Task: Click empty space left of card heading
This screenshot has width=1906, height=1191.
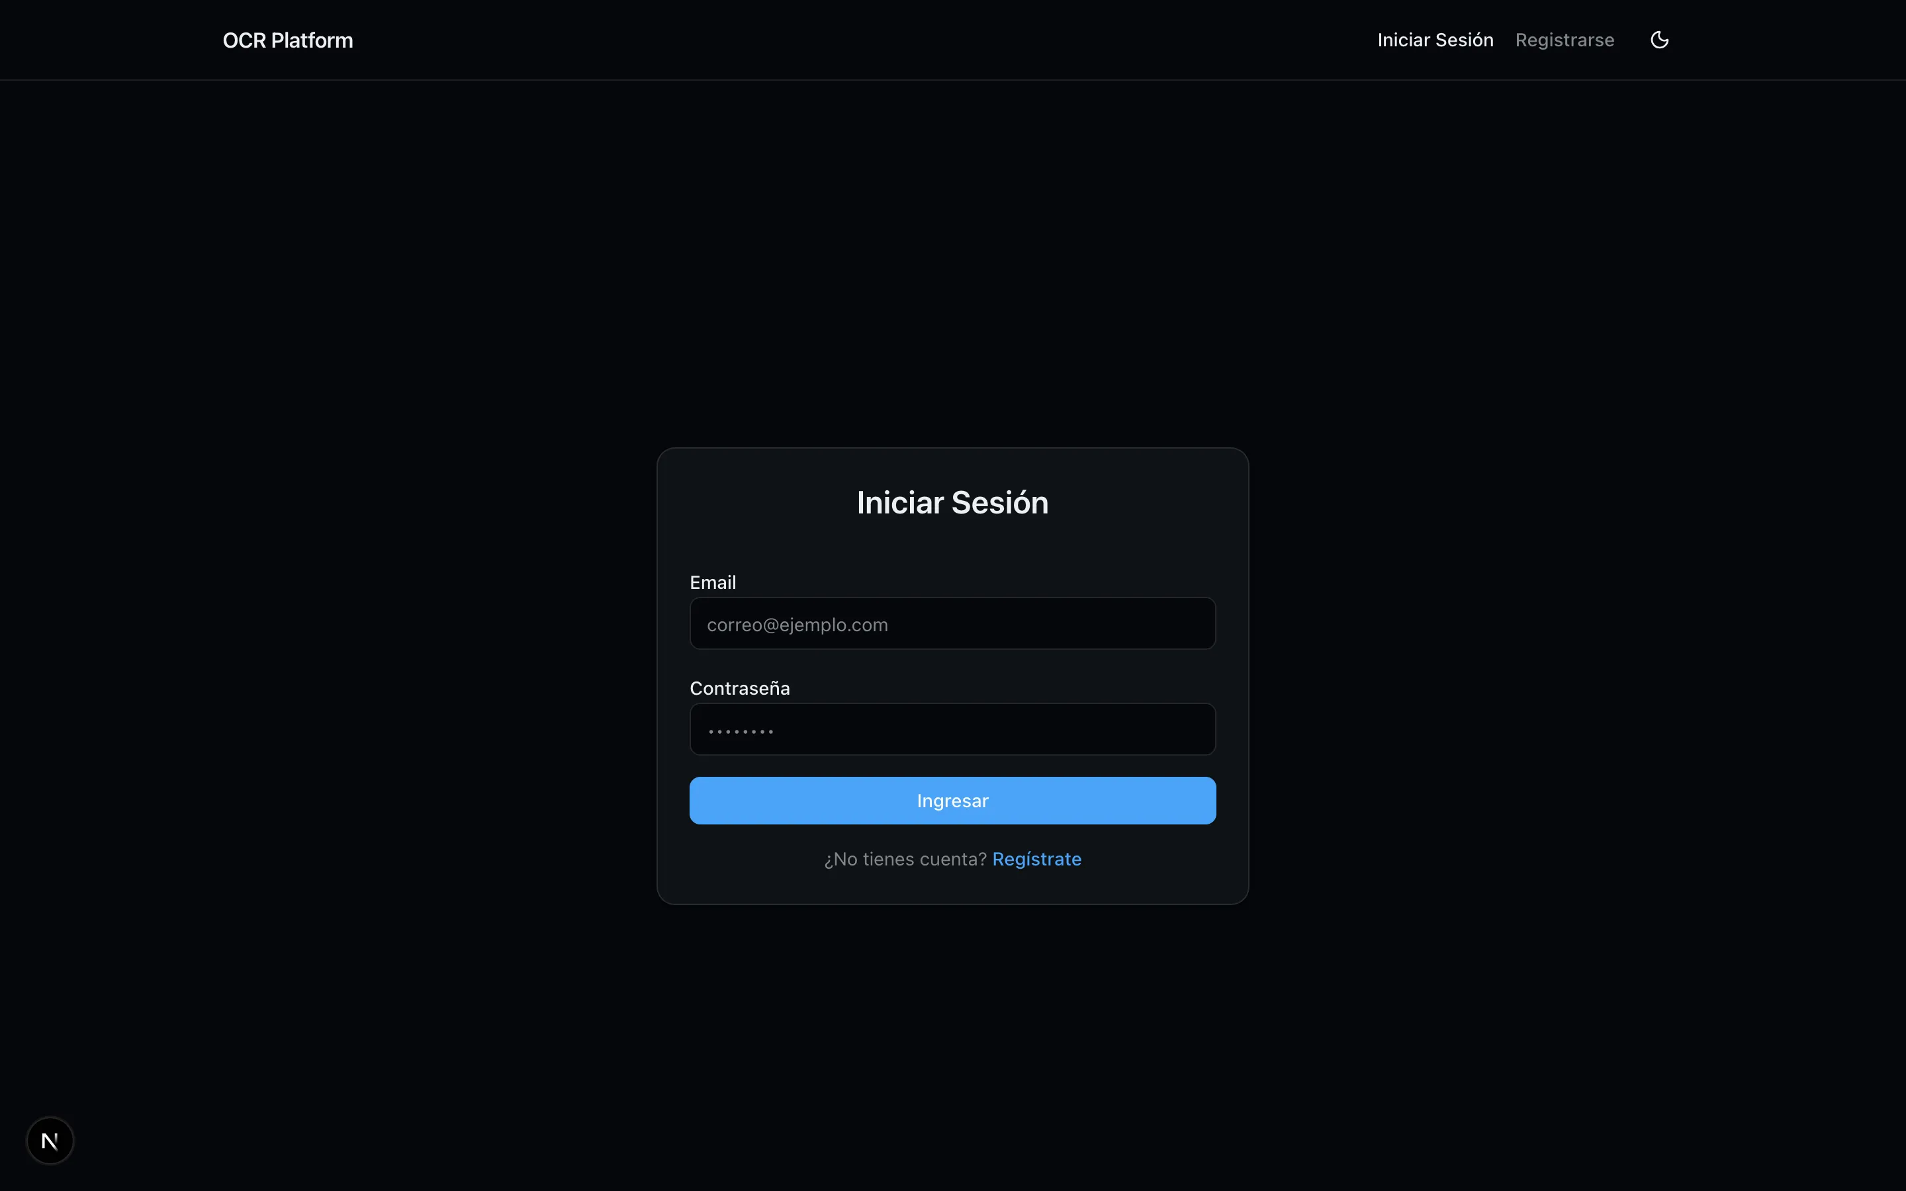Action: (x=756, y=504)
